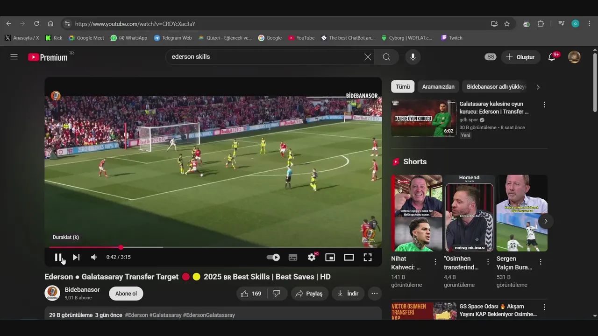Open the notifications bell
598x336 pixels.
[x=552, y=57]
